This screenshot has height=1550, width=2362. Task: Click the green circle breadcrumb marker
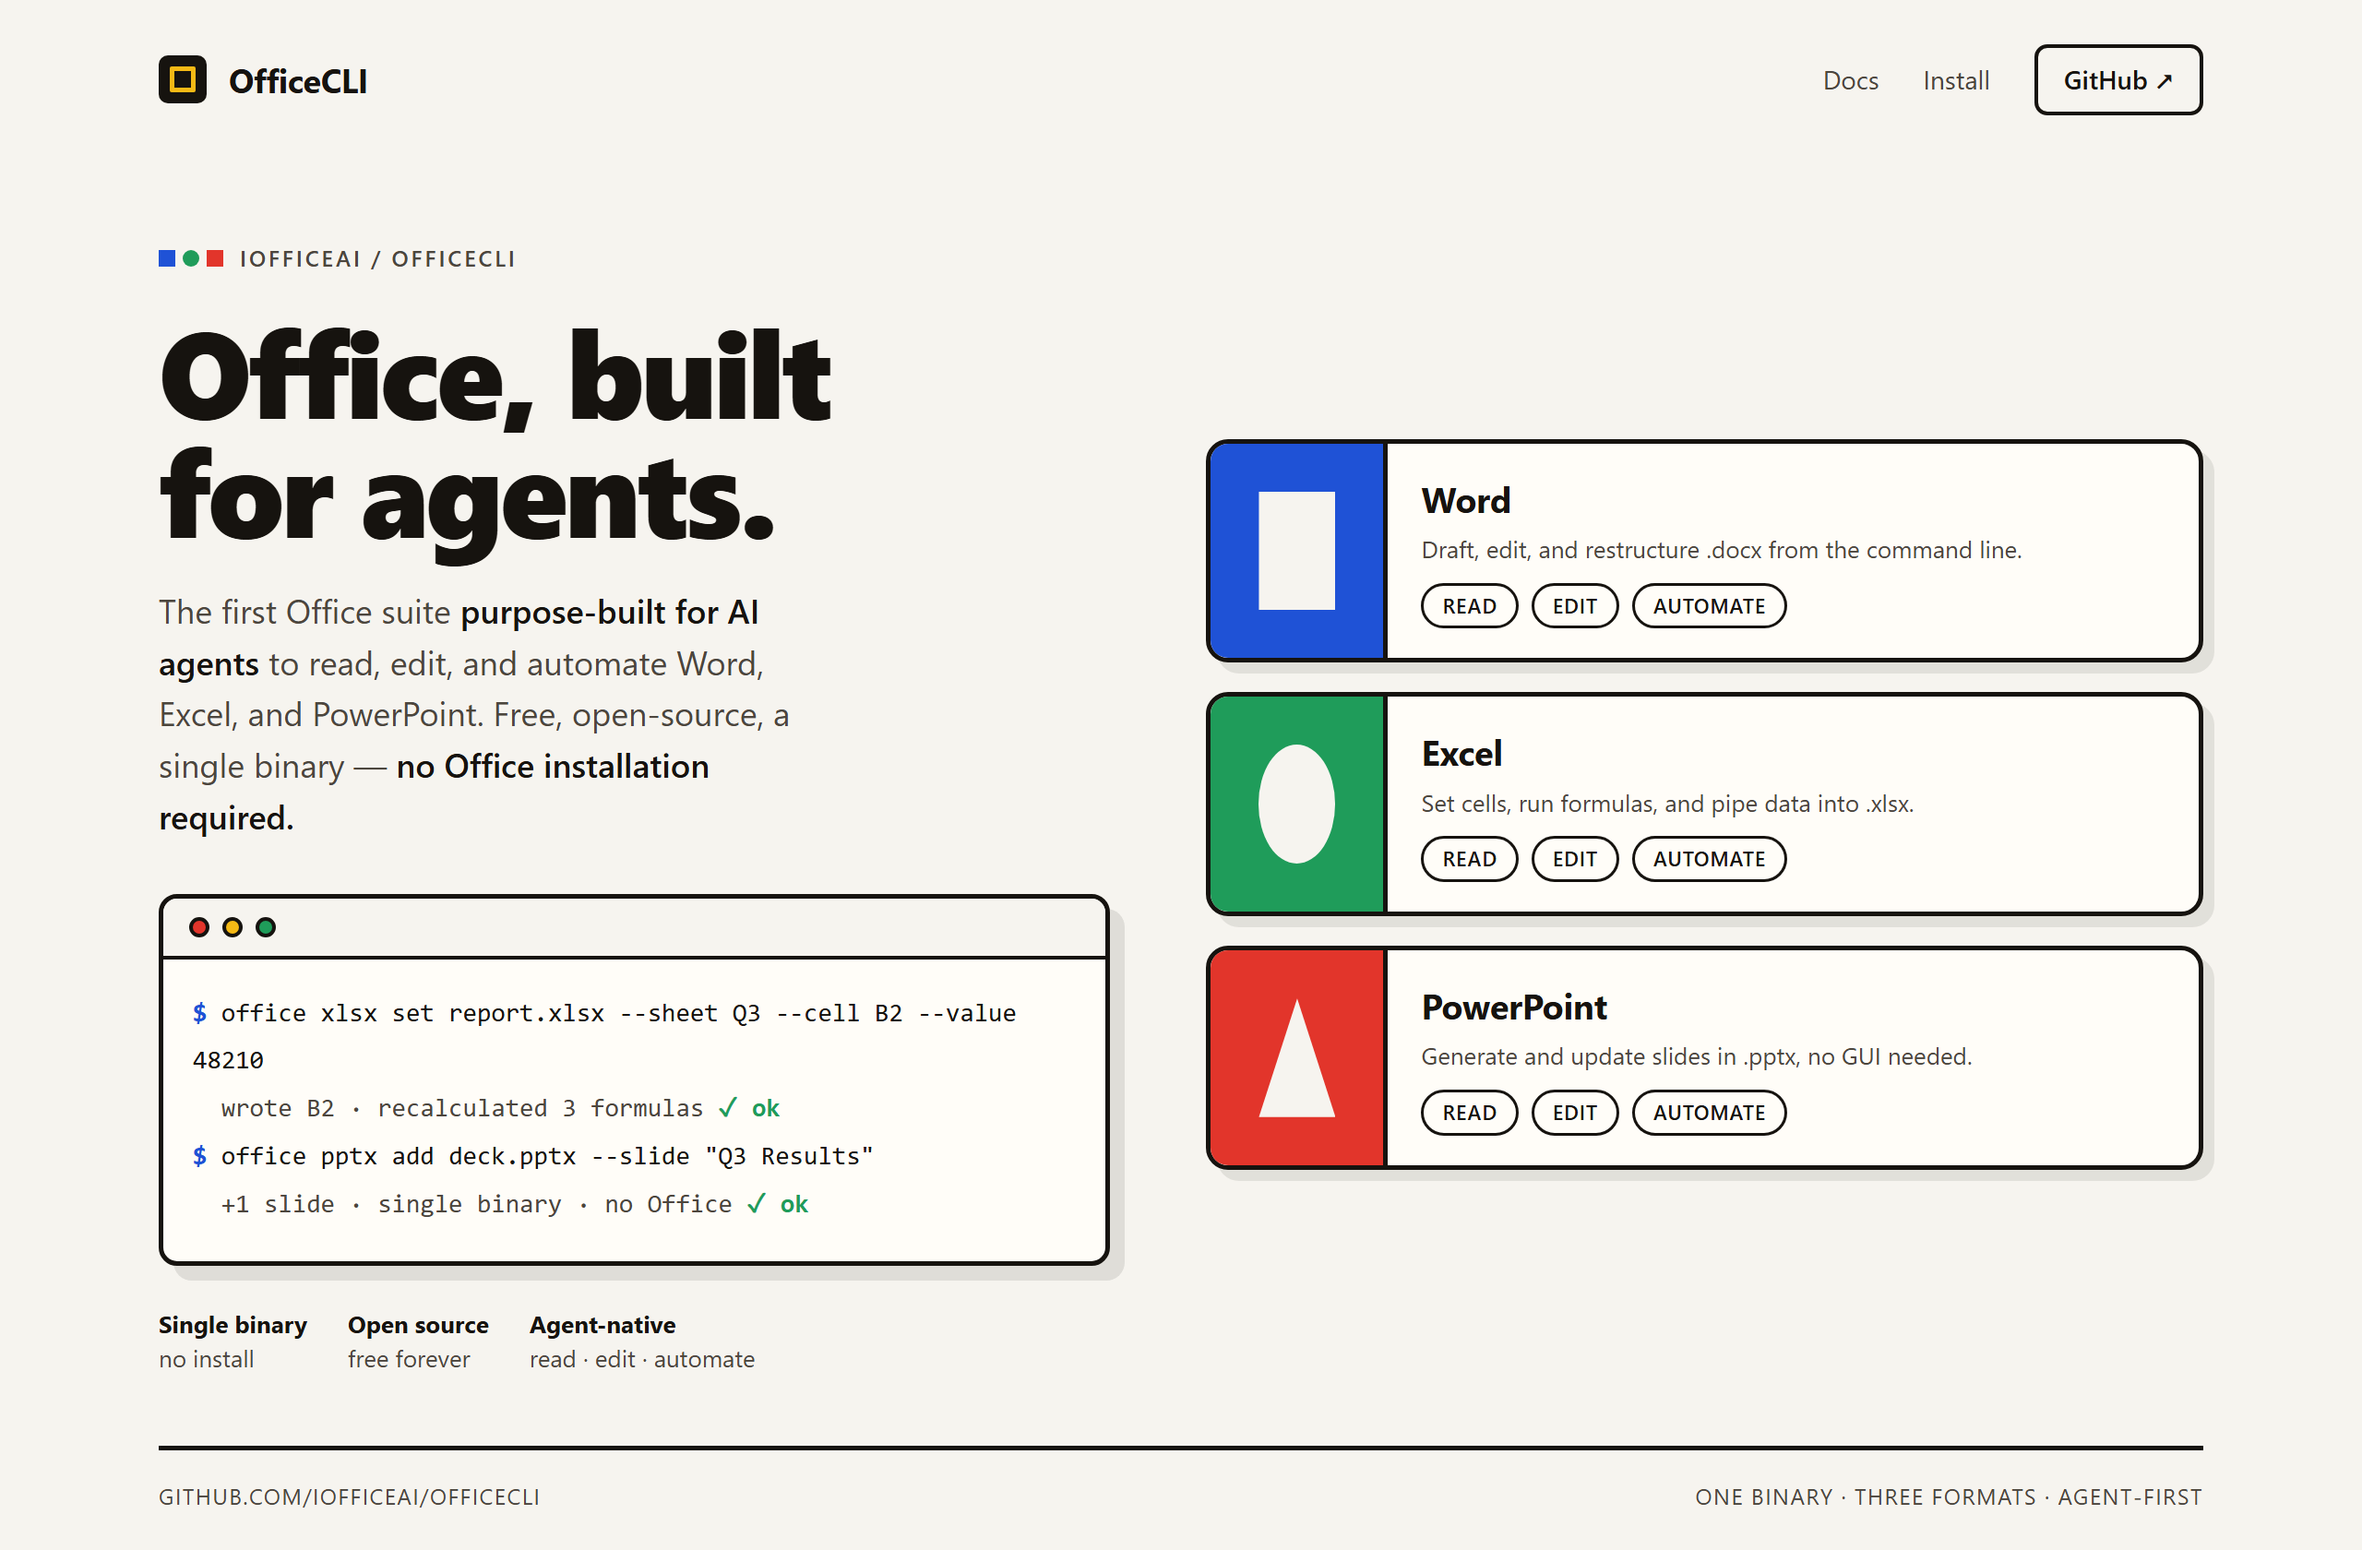pos(191,259)
